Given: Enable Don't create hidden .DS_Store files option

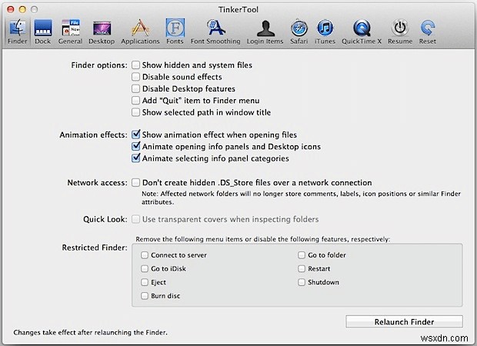Looking at the screenshot, I should tap(135, 183).
